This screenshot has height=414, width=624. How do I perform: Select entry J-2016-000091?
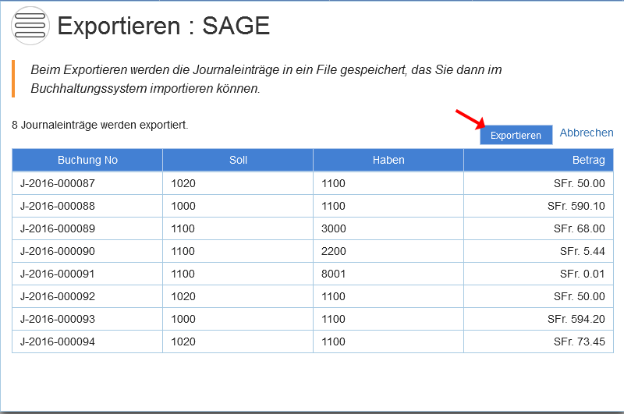(x=58, y=274)
